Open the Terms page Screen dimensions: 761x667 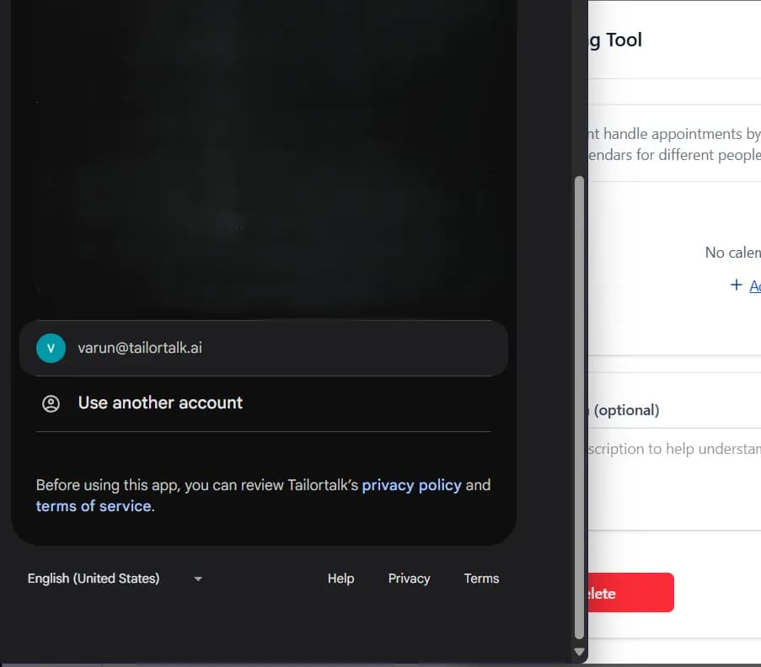pos(481,579)
